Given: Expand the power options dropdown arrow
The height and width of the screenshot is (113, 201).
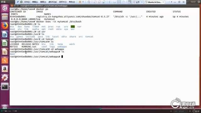Looking at the screenshot, I should pyautogui.click(x=83, y=2).
